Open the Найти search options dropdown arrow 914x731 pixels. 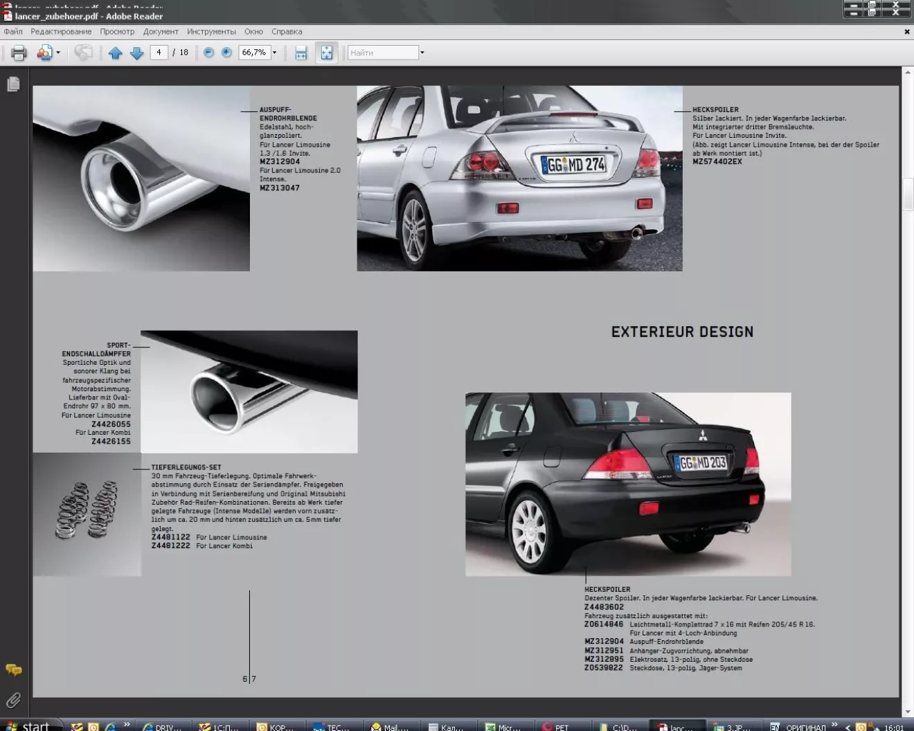tap(422, 53)
